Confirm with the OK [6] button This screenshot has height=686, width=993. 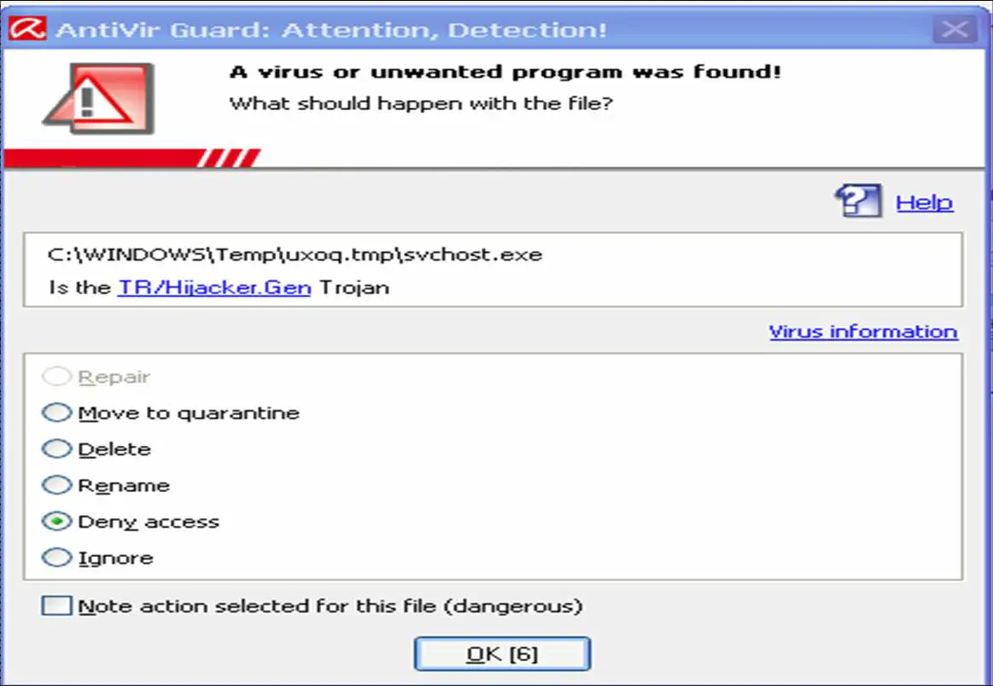[502, 654]
